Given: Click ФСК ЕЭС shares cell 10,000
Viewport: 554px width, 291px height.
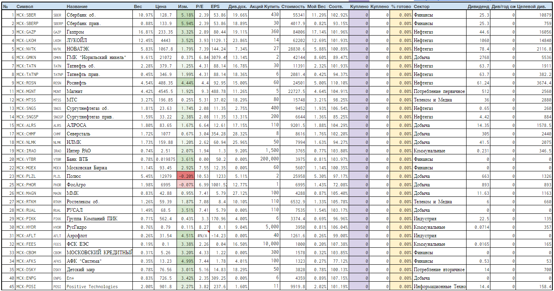Looking at the screenshot, I should pyautogui.click(x=264, y=244).
